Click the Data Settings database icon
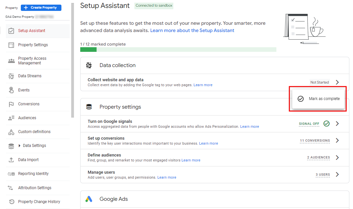The height and width of the screenshot is (209, 353). 11,146
